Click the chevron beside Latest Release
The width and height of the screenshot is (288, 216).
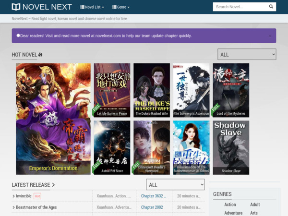point(53,185)
